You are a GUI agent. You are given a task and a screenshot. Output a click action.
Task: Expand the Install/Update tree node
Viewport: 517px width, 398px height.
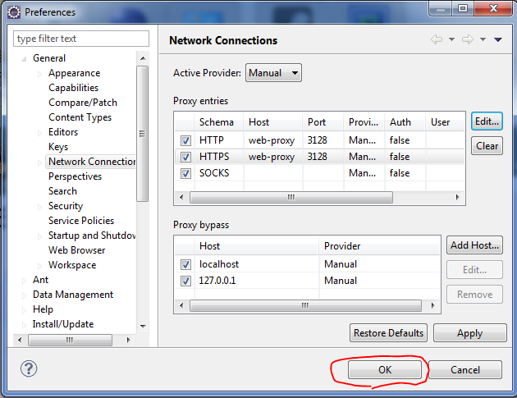pos(24,325)
